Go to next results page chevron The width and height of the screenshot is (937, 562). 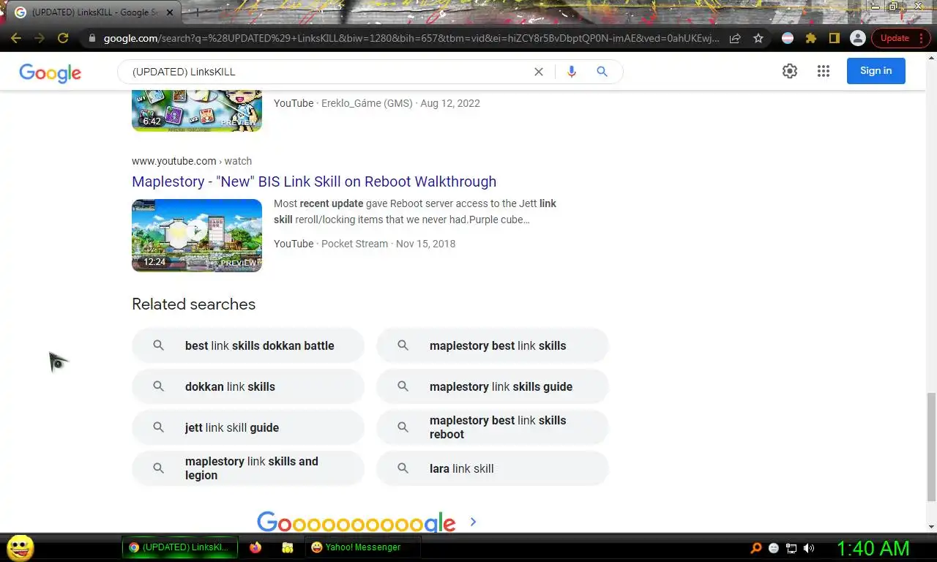pos(473,522)
